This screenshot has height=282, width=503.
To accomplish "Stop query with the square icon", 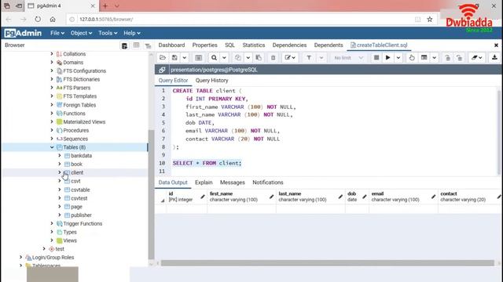I will [376, 57].
